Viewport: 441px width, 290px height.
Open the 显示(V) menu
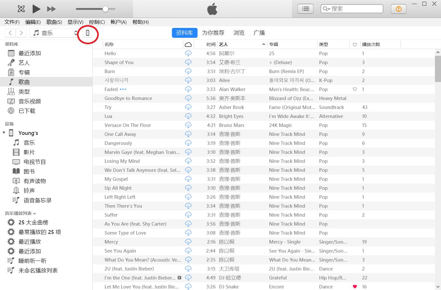coord(75,22)
